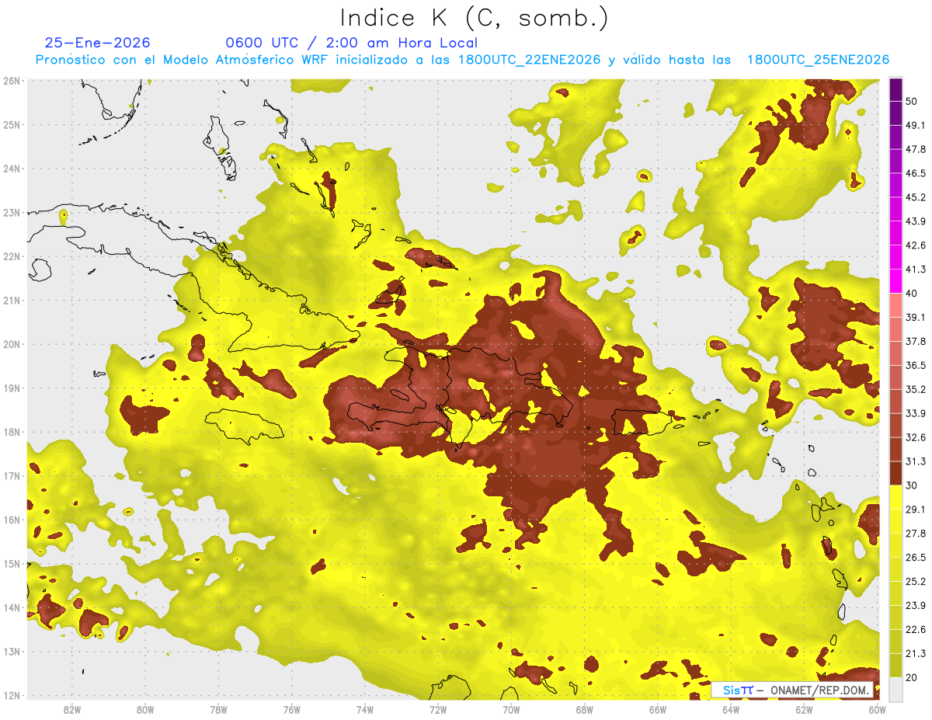This screenshot has width=932, height=720.
Task: Click the 19N latitude label
Action: click(x=11, y=388)
